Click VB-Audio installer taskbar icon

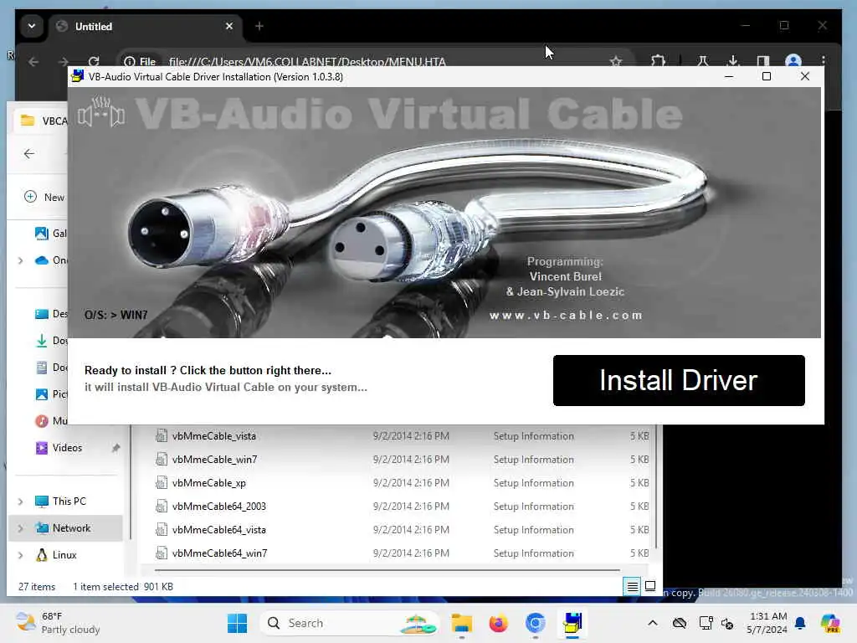(572, 623)
